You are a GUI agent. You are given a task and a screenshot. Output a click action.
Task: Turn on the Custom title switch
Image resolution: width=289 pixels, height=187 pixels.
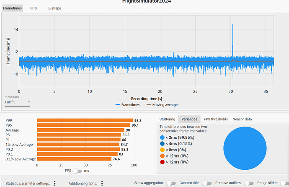pyautogui.click(x=206, y=183)
